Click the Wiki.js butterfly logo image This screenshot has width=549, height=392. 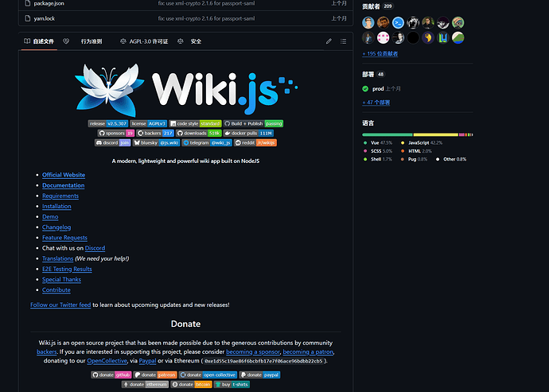(x=186, y=89)
